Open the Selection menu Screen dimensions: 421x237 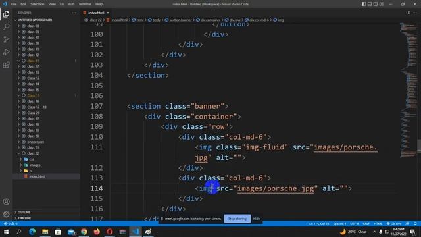point(37,4)
